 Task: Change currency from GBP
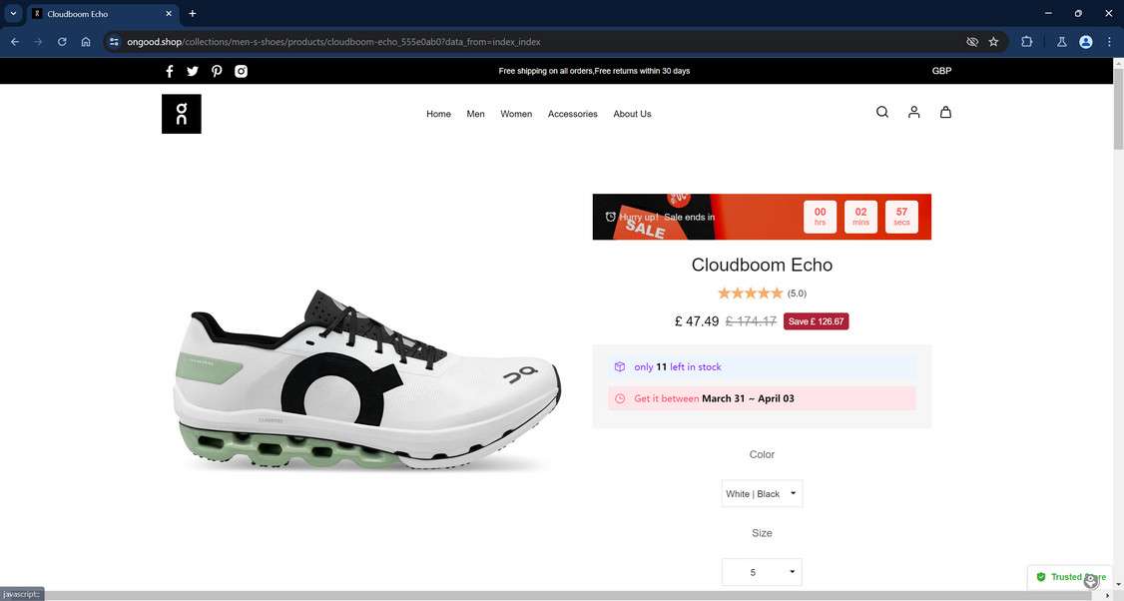click(941, 71)
